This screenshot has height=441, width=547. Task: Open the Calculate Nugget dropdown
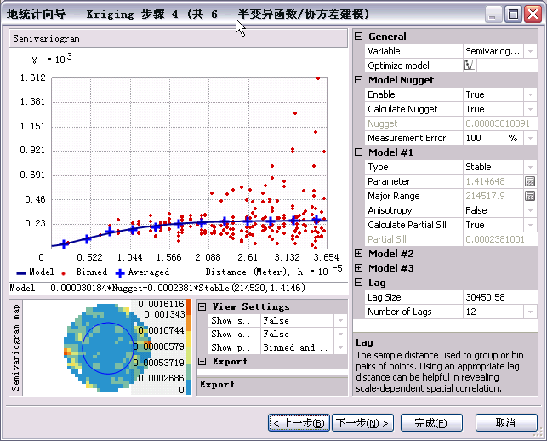pos(530,109)
